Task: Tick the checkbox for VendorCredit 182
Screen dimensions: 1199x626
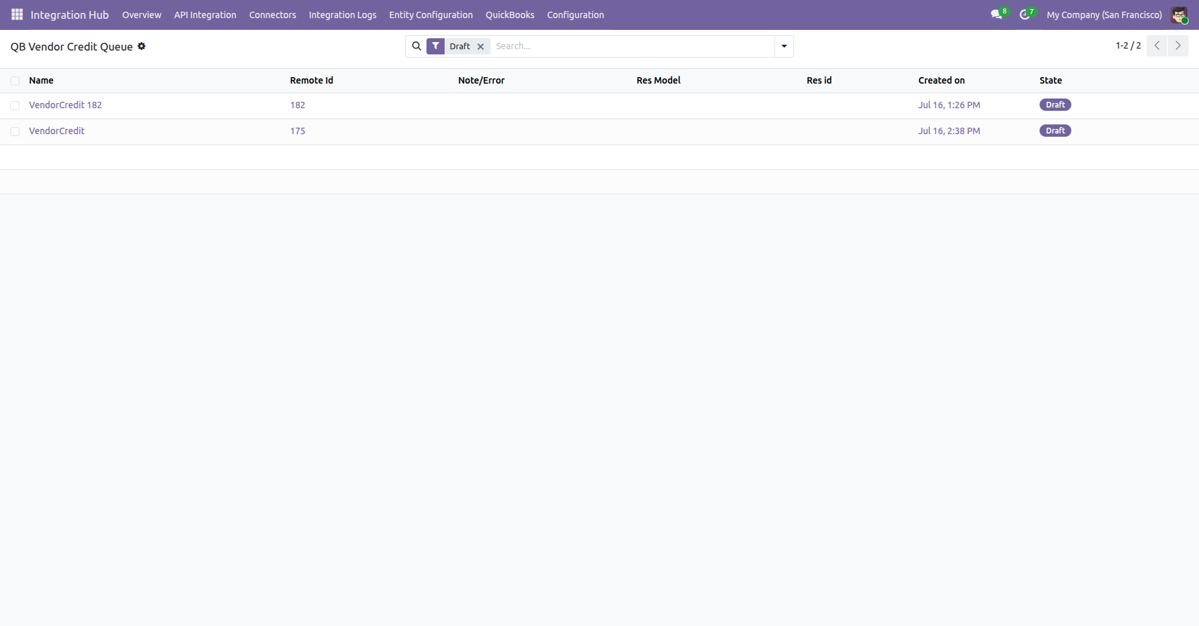Action: click(15, 106)
